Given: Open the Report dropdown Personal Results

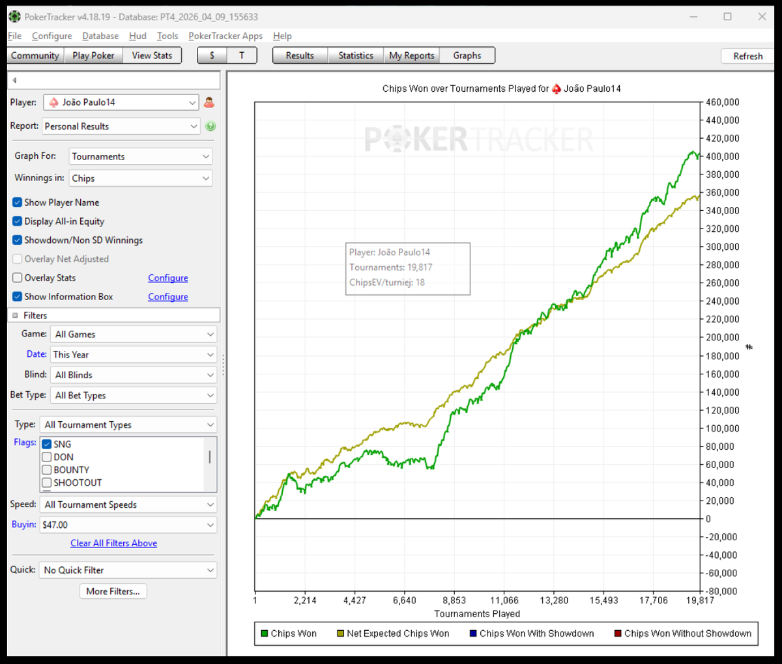Looking at the screenshot, I should pos(121,126).
